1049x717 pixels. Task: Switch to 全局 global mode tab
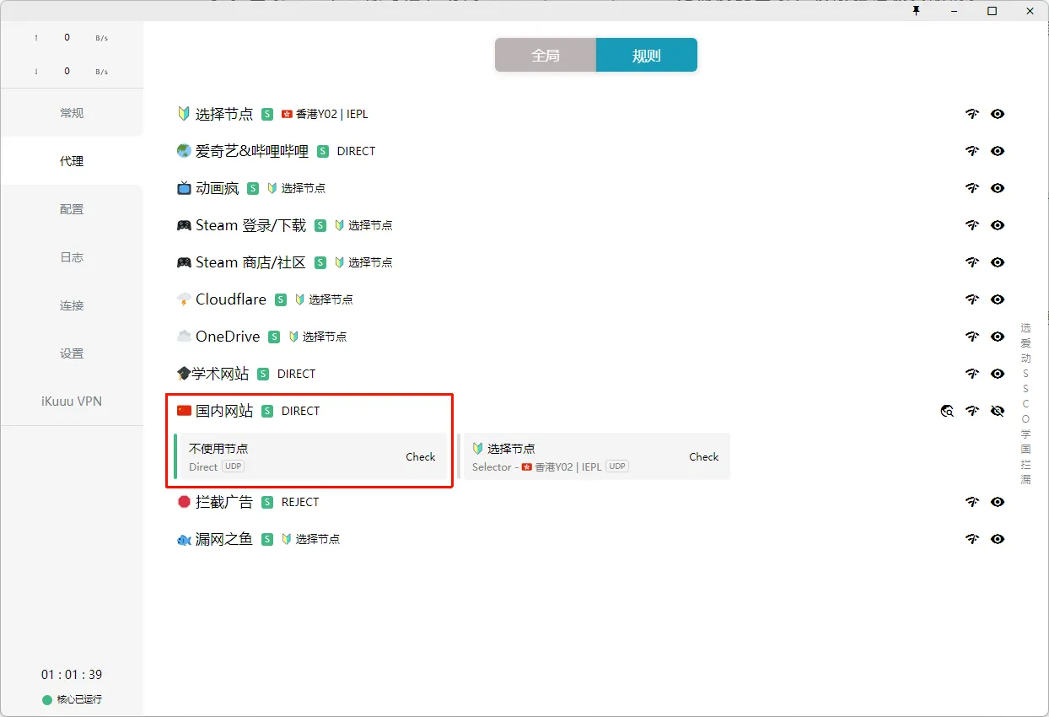(x=546, y=56)
